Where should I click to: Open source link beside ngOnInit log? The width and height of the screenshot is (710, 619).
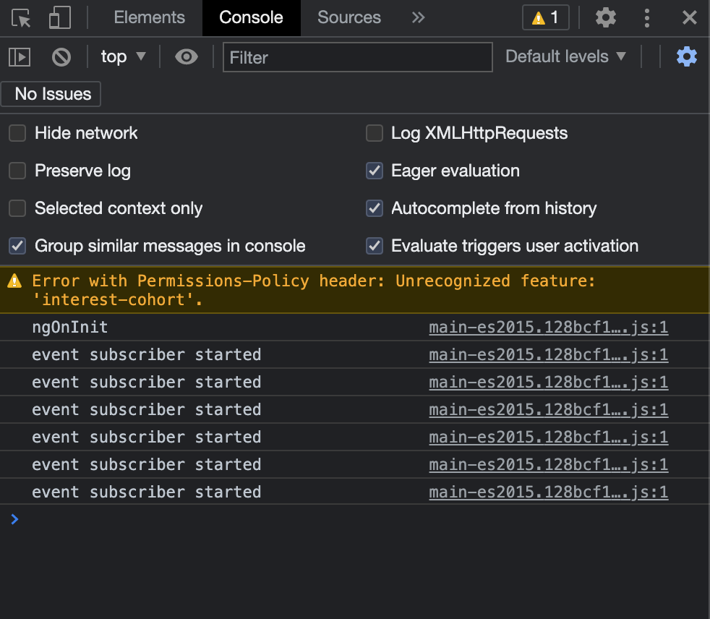click(x=548, y=327)
